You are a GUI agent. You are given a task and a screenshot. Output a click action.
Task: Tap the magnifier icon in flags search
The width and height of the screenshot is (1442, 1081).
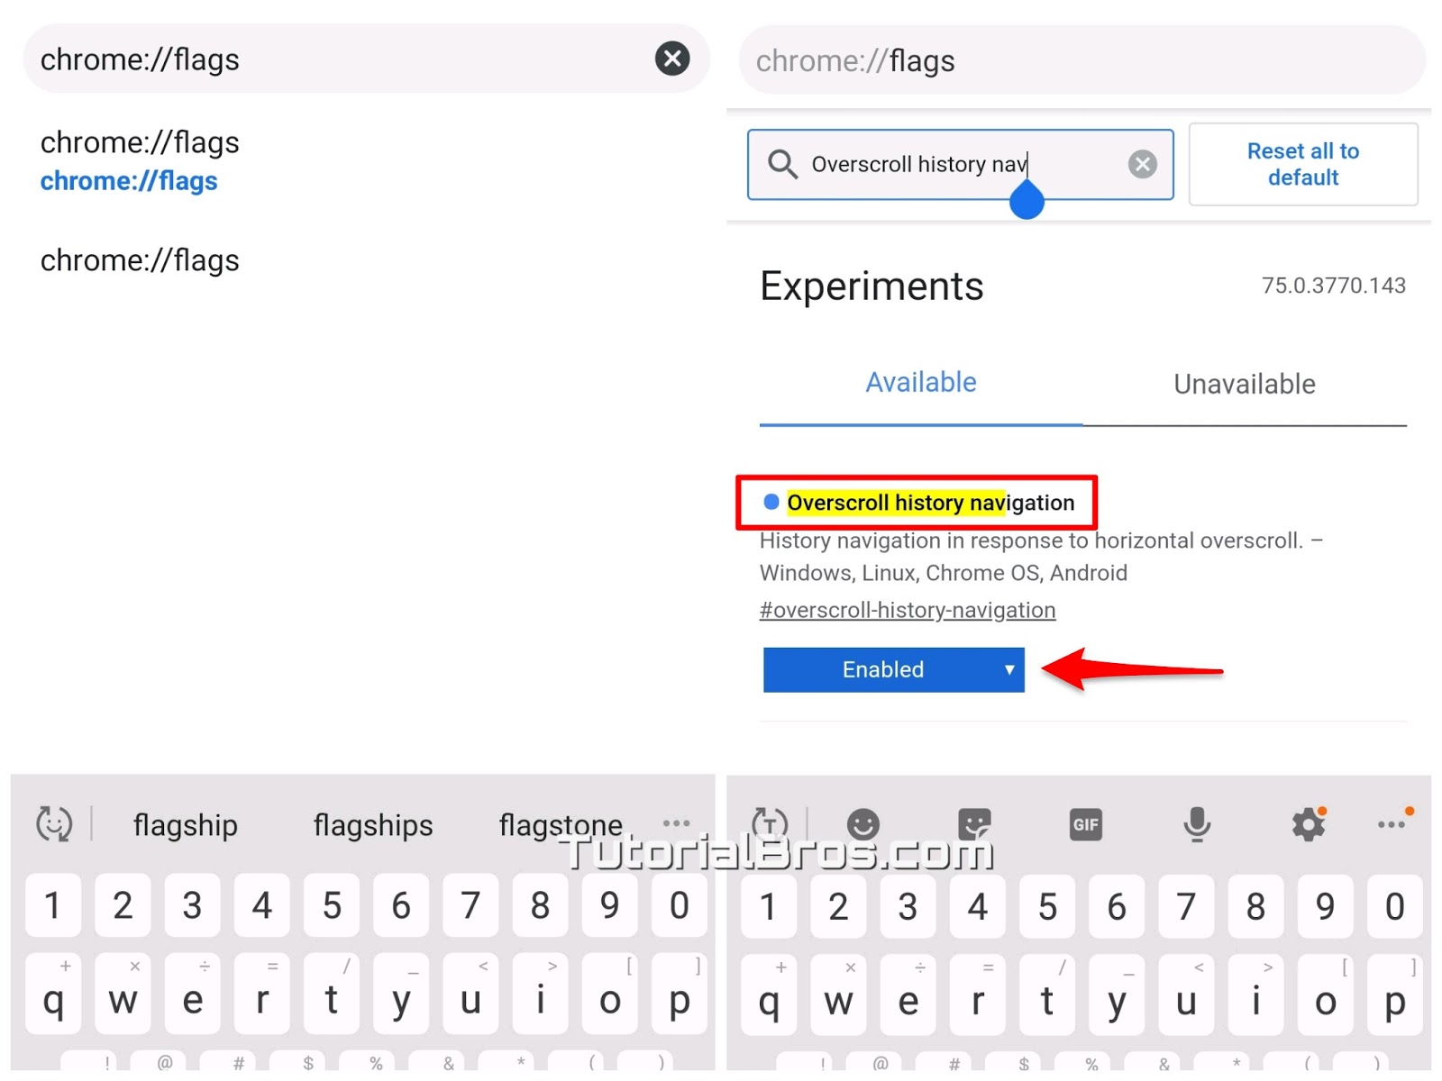(782, 164)
